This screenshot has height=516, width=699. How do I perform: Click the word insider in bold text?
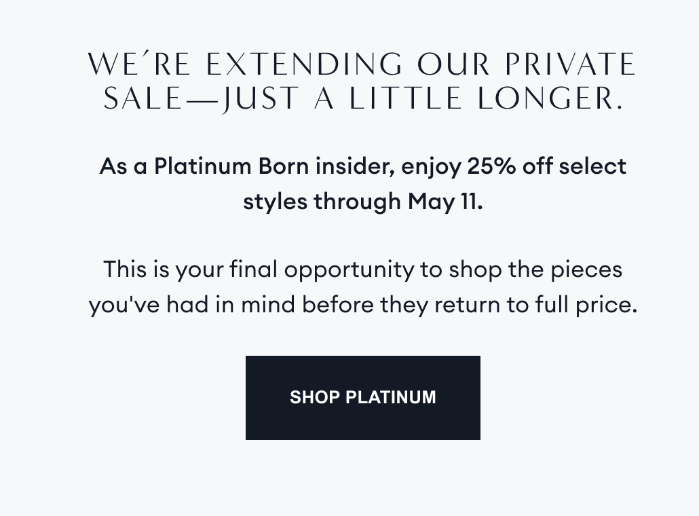352,166
